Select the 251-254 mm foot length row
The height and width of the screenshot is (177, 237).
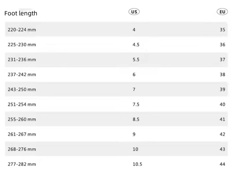[22, 105]
